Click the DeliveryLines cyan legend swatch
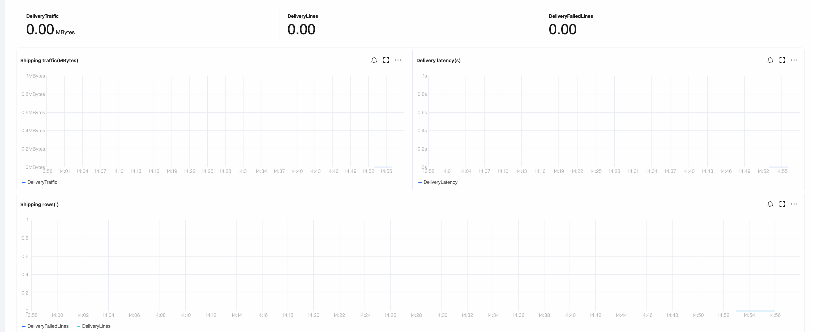The height and width of the screenshot is (332, 813). (79, 326)
